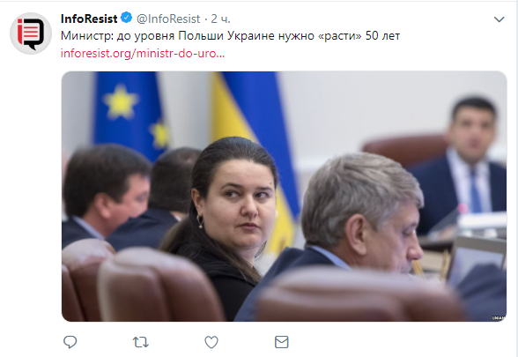The image size is (518, 357).
Task: Share tweet via envelope message icon
Action: (282, 342)
